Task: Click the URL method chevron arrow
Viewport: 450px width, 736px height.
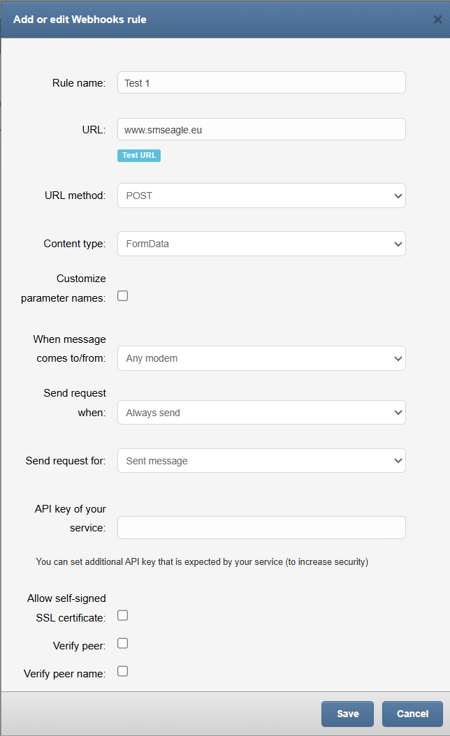Action: point(398,196)
